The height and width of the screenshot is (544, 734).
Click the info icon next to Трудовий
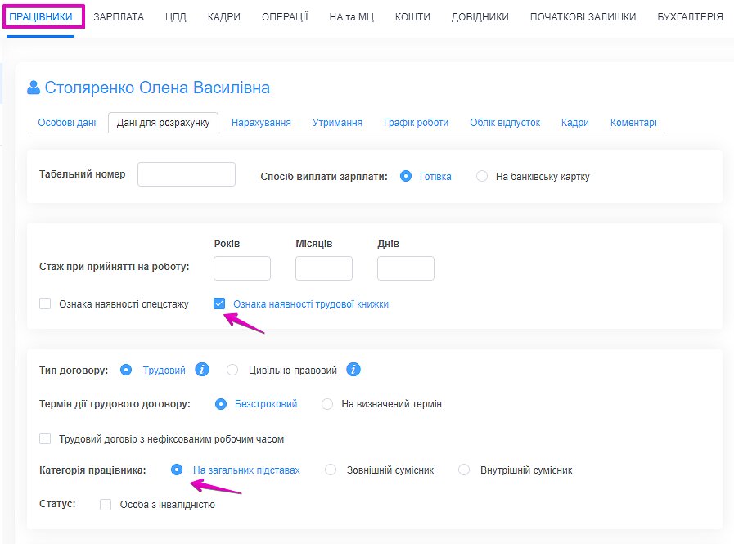click(202, 370)
